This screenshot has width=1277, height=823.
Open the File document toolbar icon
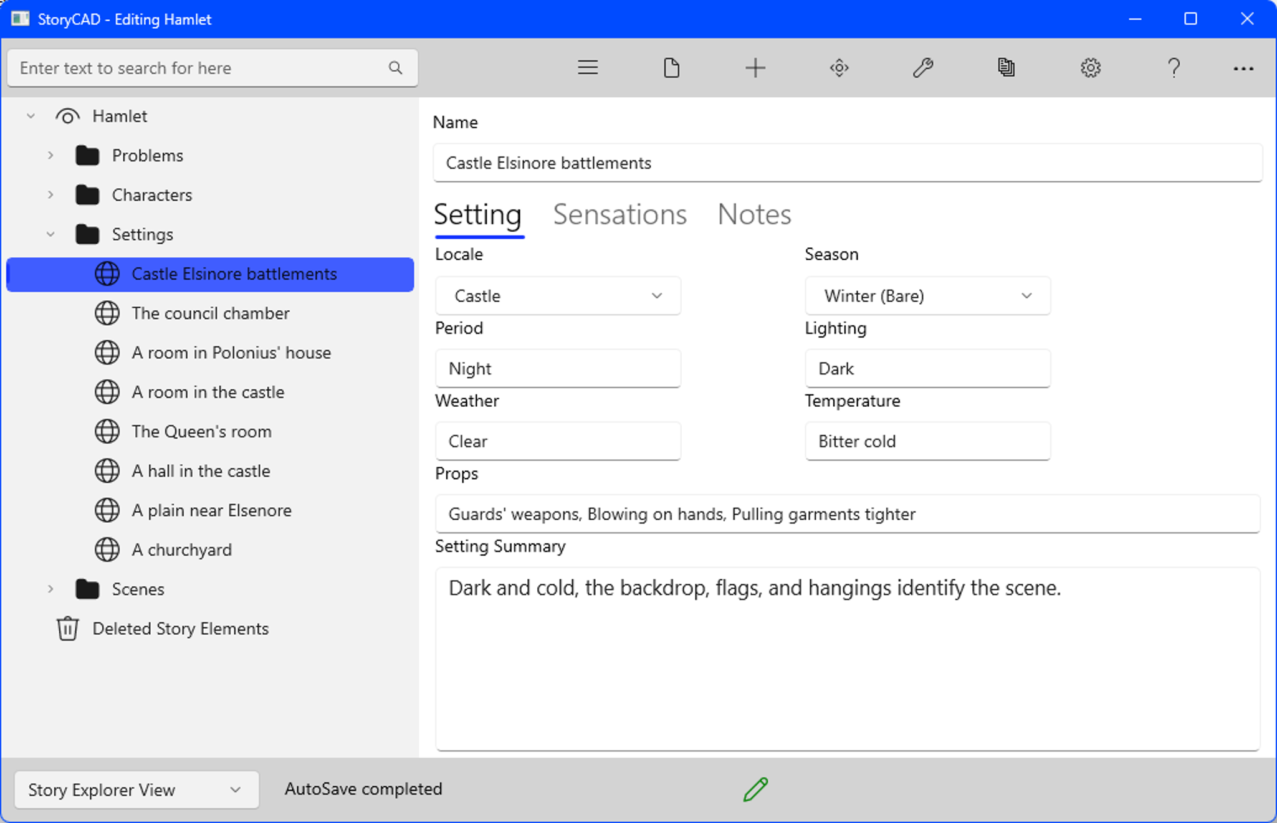coord(671,67)
